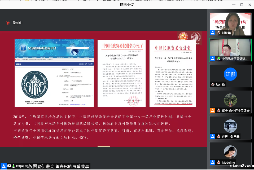Click green active microphone in 中国民族贸易促进 tile

[219, 59]
